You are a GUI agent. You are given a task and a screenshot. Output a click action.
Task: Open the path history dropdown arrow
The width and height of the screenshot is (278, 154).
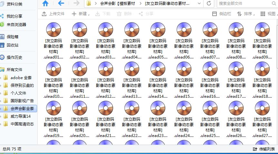199,3
